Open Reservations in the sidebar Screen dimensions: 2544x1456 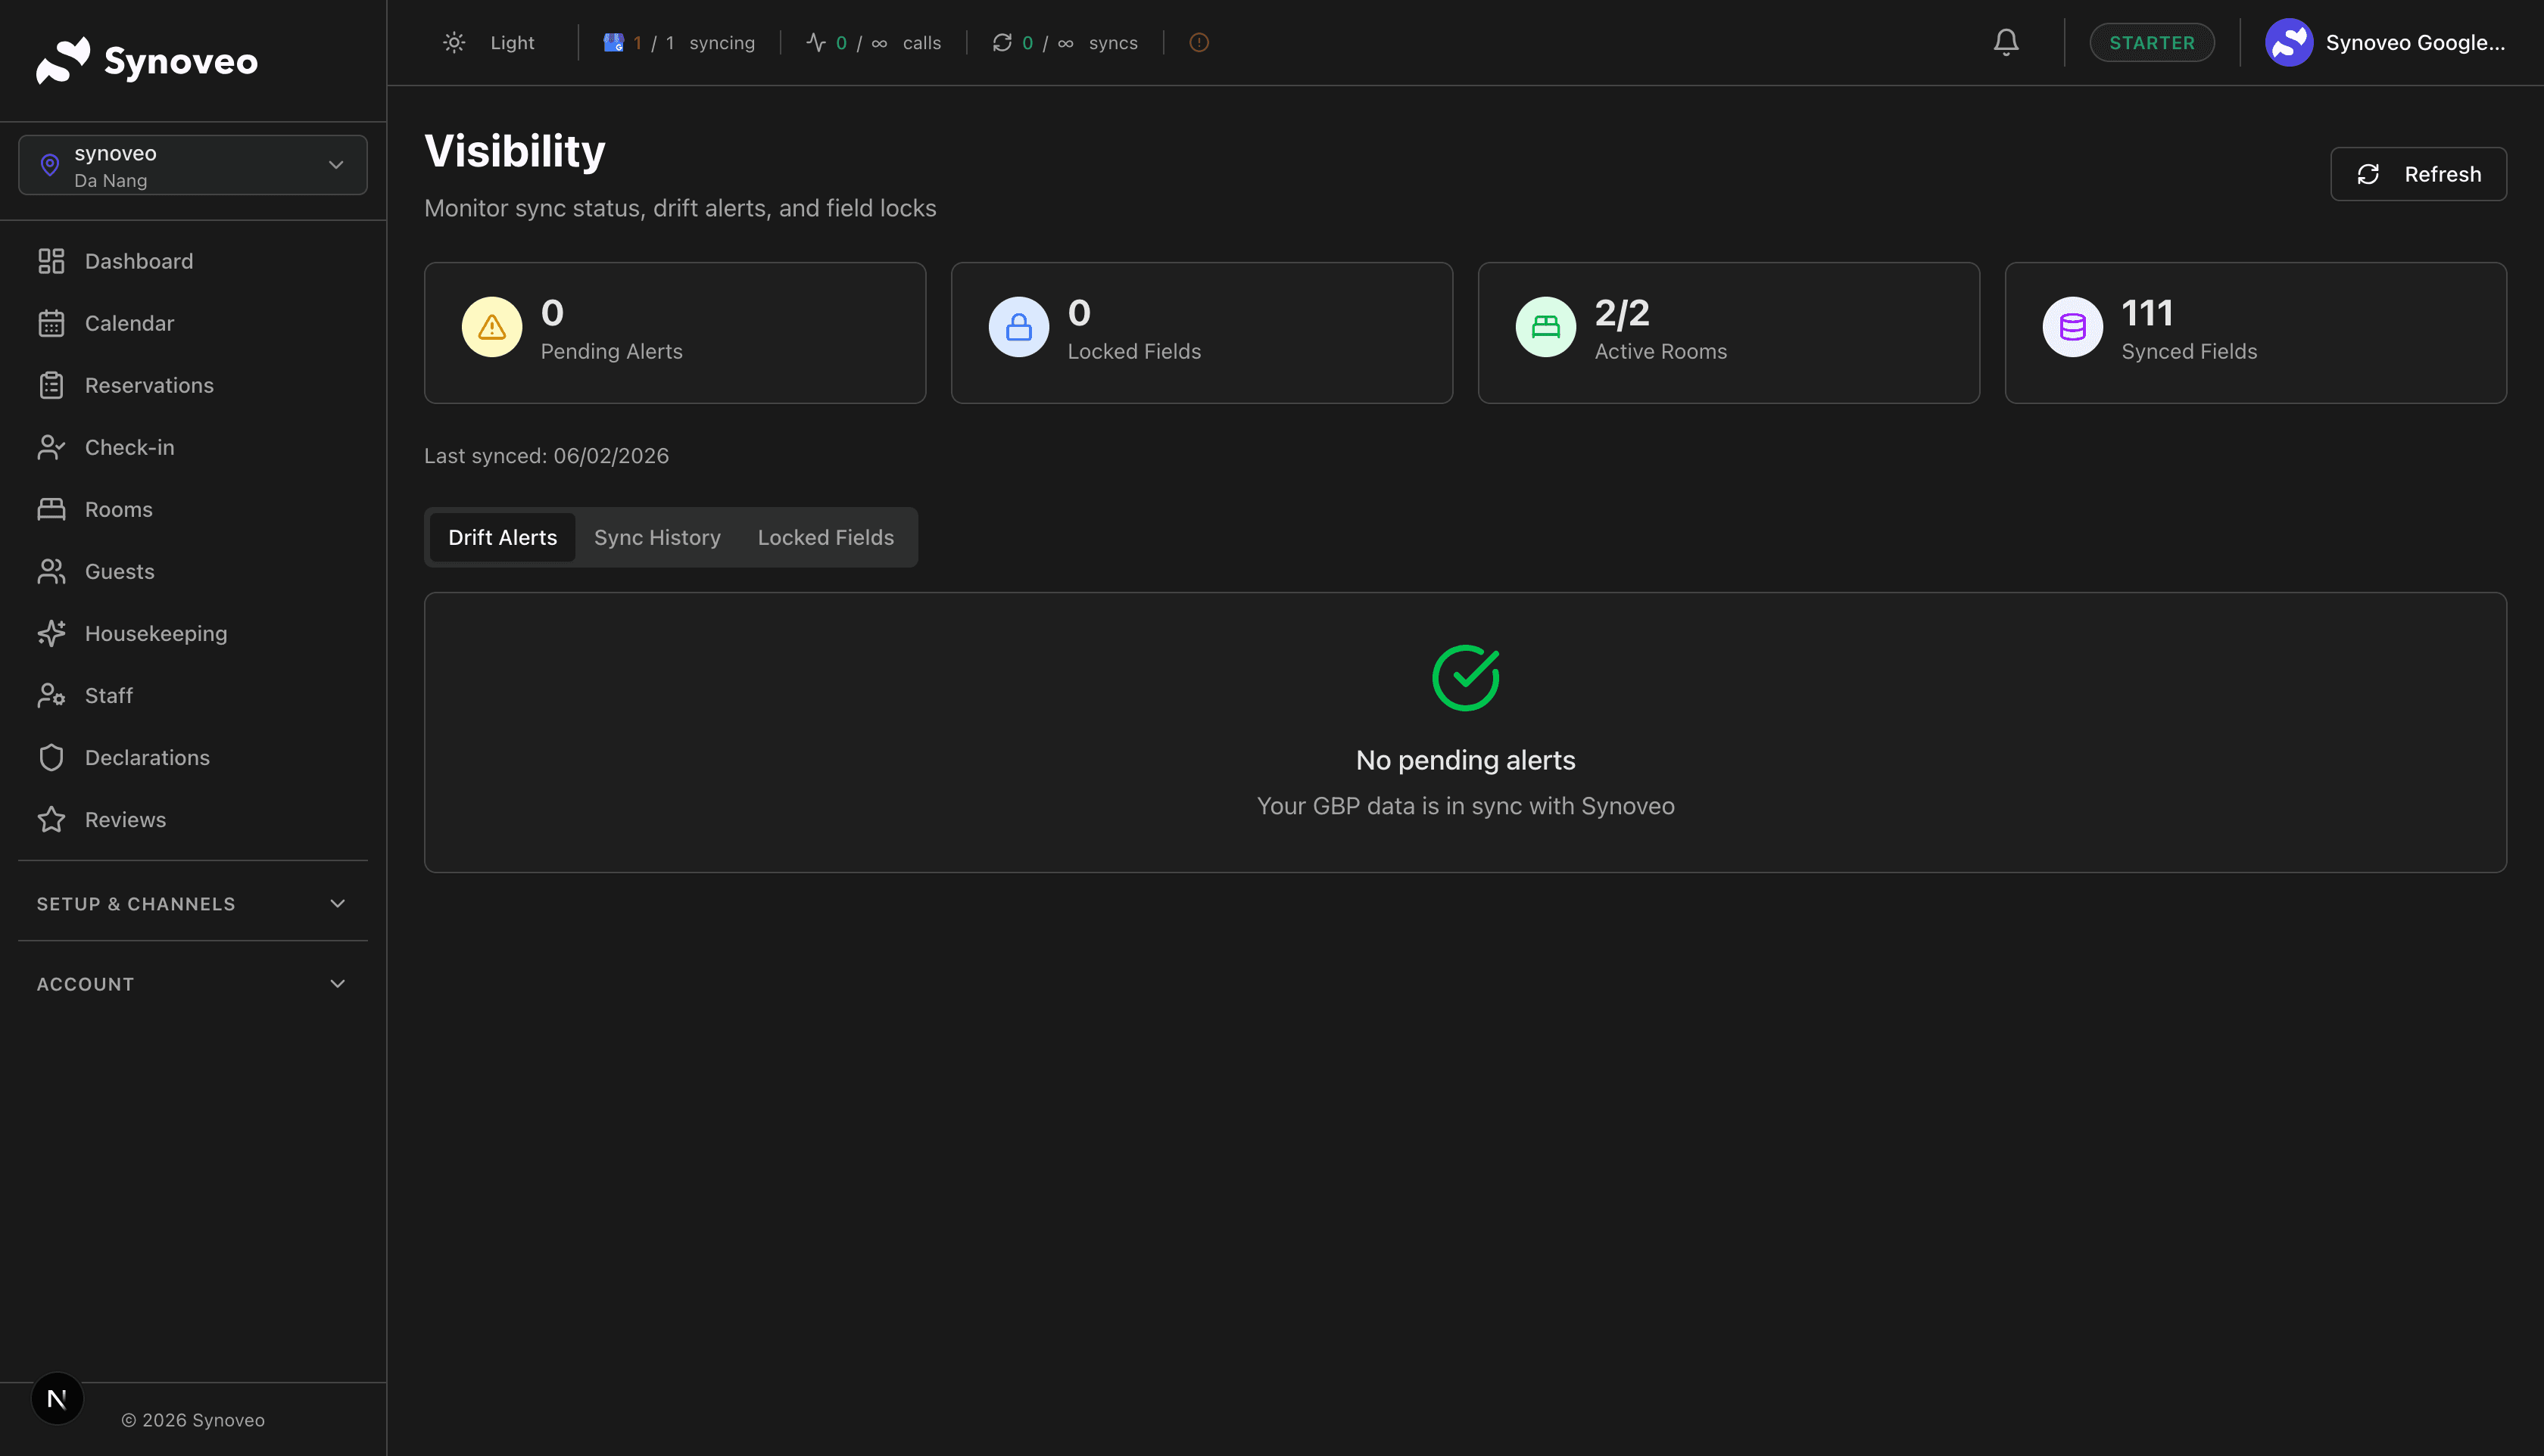pyautogui.click(x=149, y=385)
